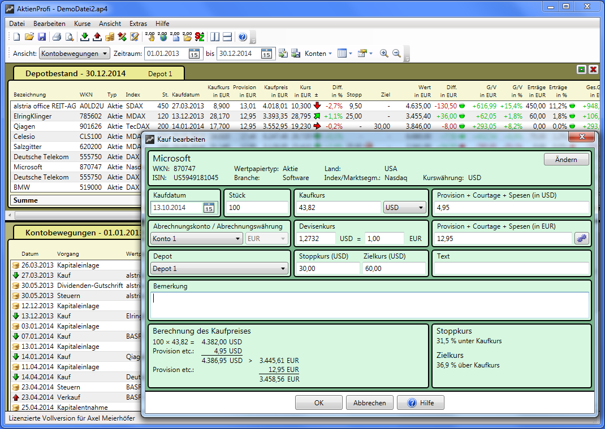Click the new file icon
The image size is (605, 429).
point(16,37)
